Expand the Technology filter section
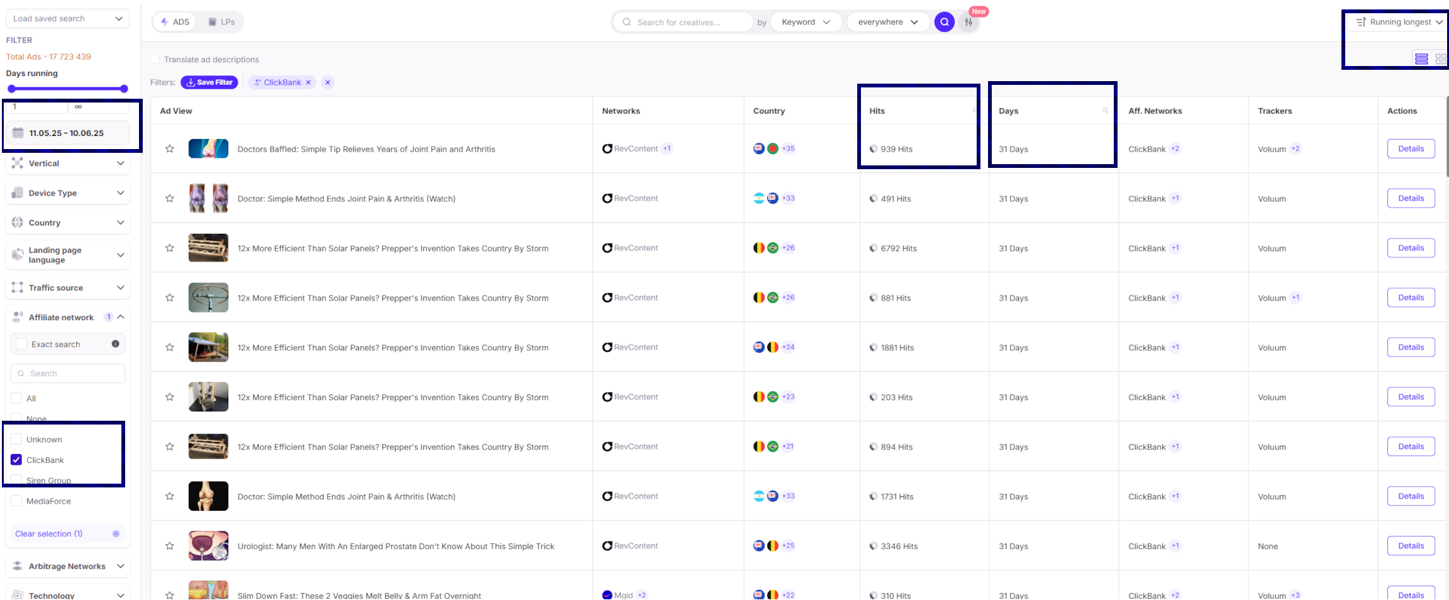 [x=120, y=595]
